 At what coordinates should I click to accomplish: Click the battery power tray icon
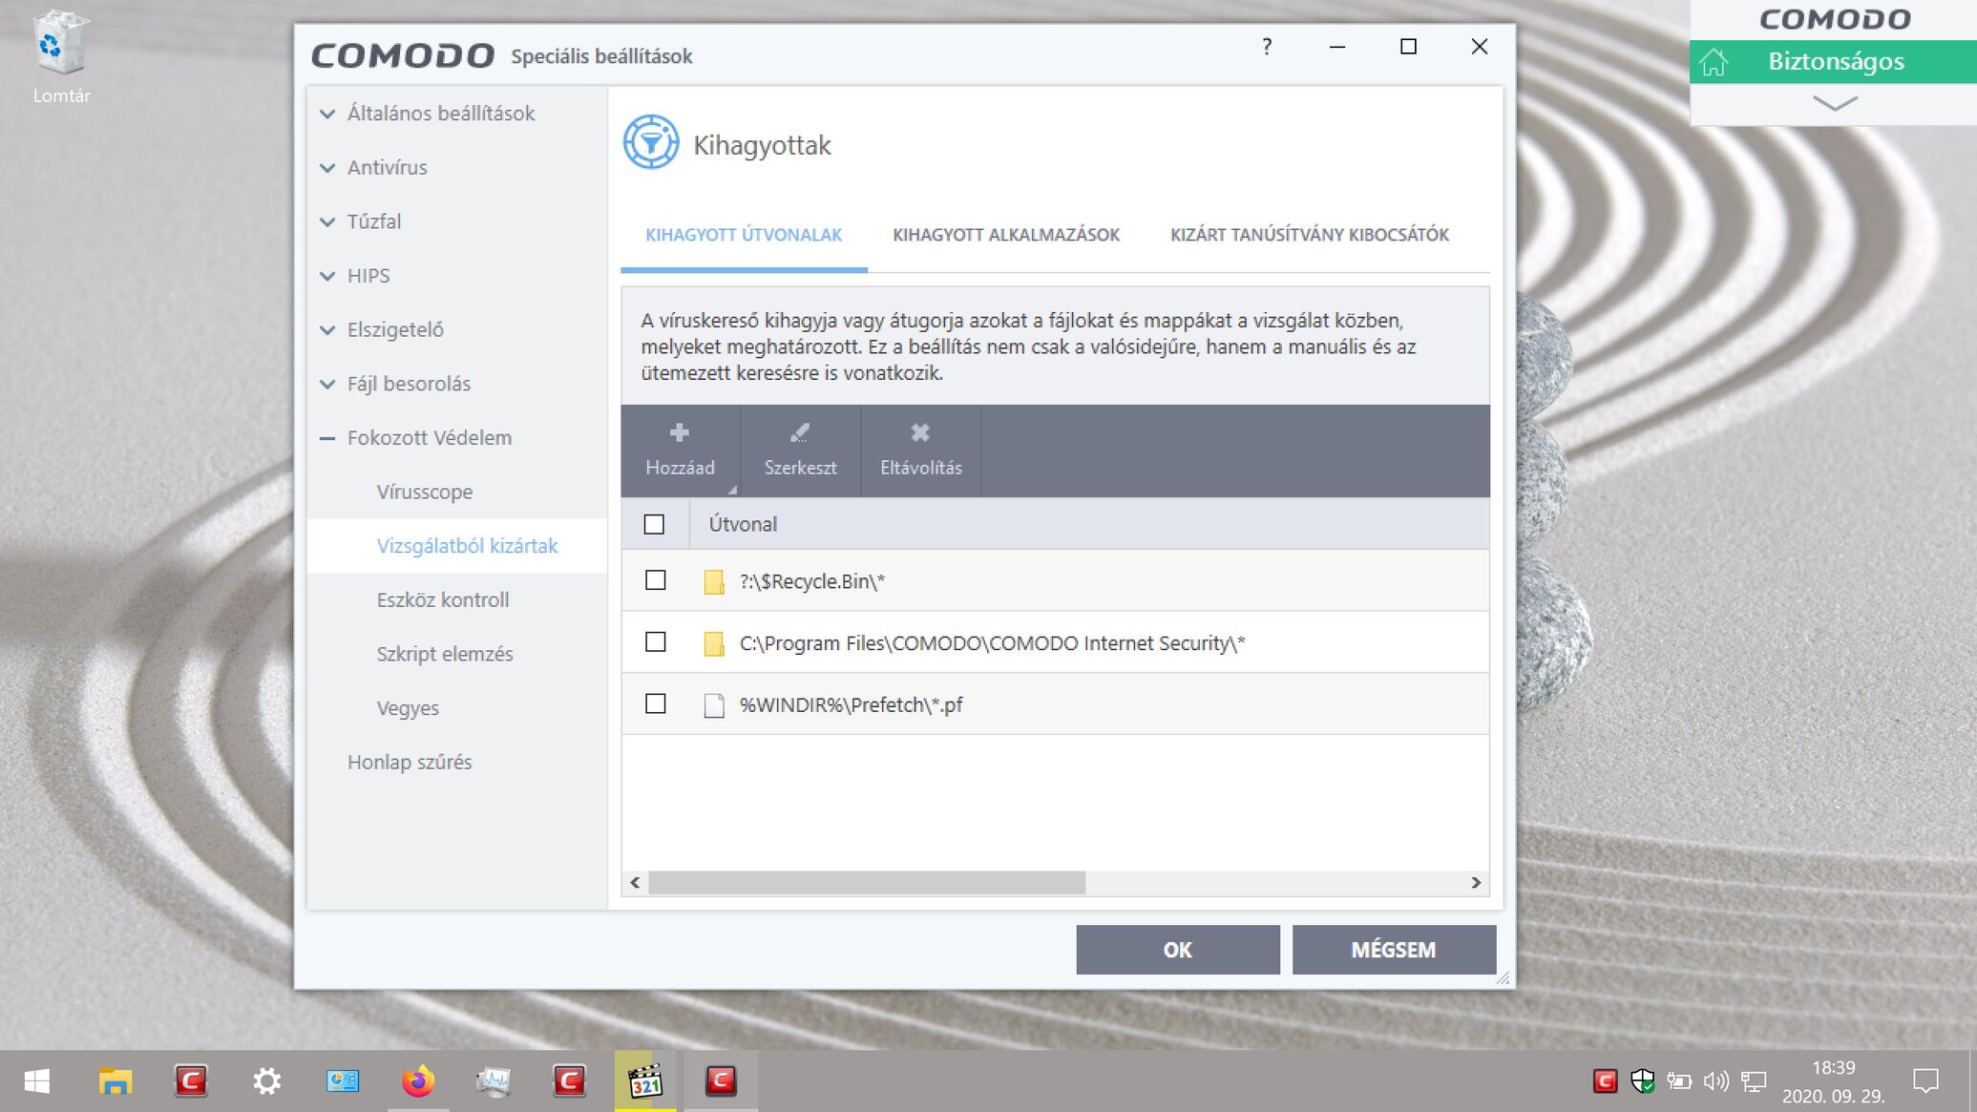coord(1678,1081)
